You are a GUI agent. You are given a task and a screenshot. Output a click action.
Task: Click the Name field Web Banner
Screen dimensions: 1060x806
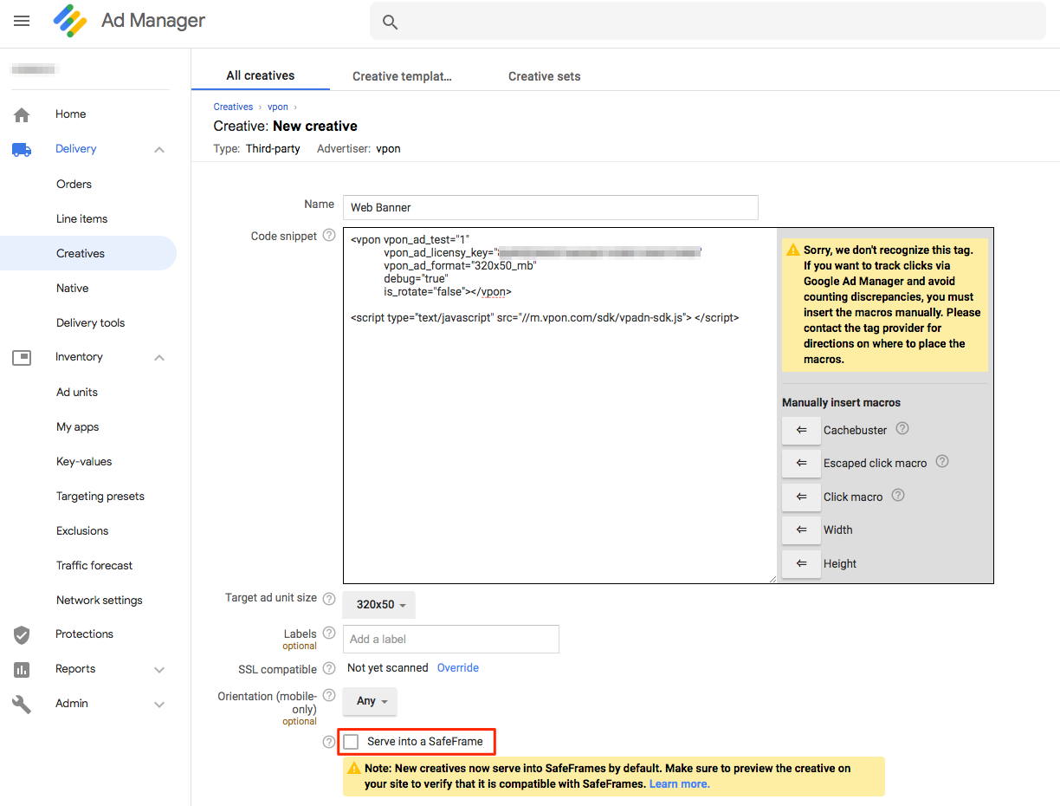click(x=550, y=207)
